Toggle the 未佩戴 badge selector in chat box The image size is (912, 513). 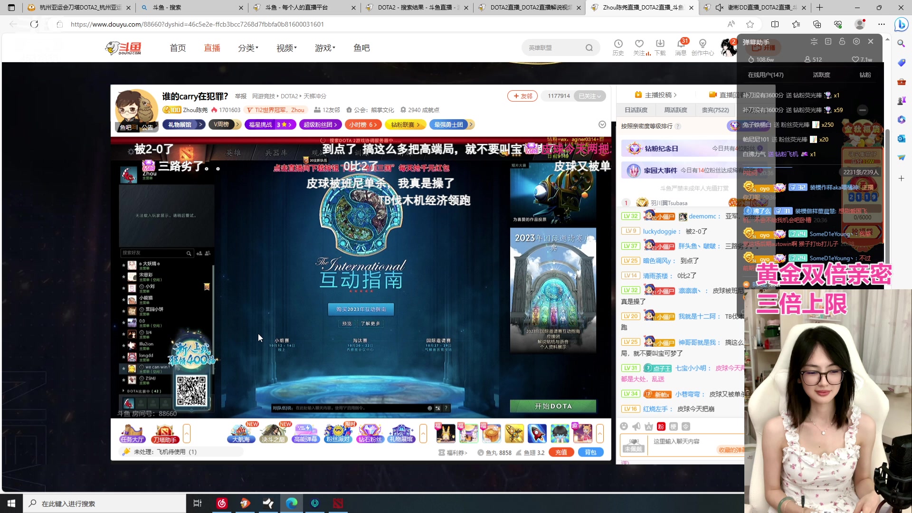pyautogui.click(x=634, y=445)
